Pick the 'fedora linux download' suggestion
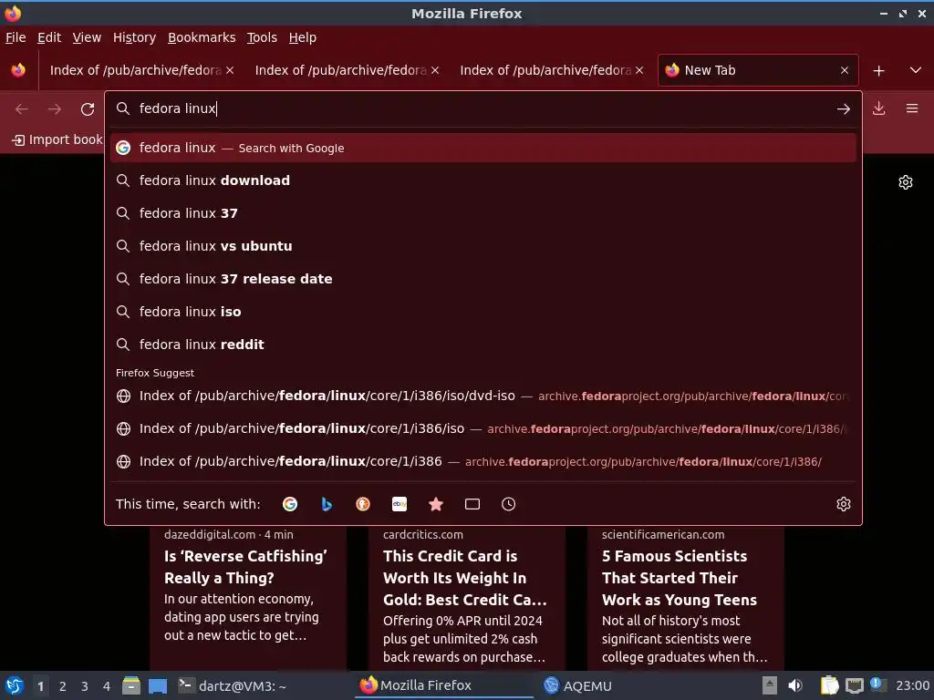The height and width of the screenshot is (700, 934). pyautogui.click(x=483, y=180)
